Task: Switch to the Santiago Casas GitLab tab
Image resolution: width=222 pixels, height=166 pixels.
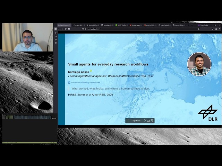Action: click(x=136, y=25)
